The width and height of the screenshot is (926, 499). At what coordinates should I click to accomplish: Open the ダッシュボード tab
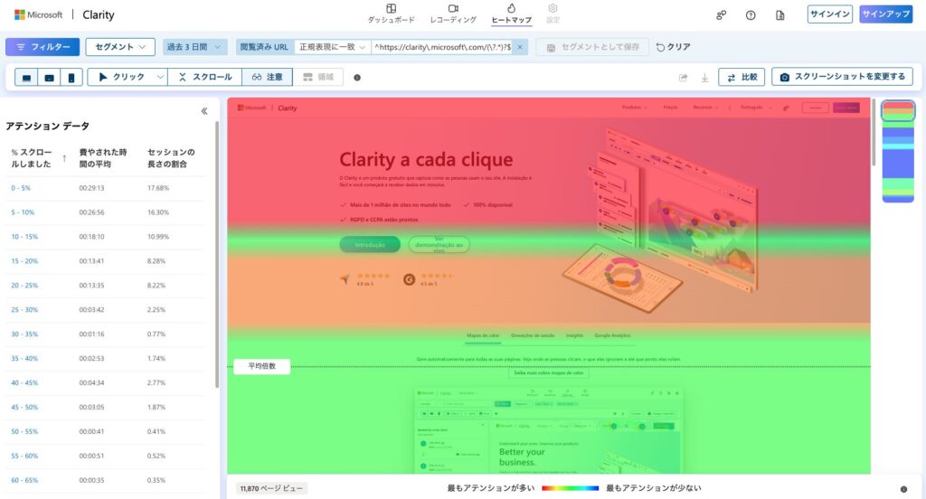coord(391,14)
